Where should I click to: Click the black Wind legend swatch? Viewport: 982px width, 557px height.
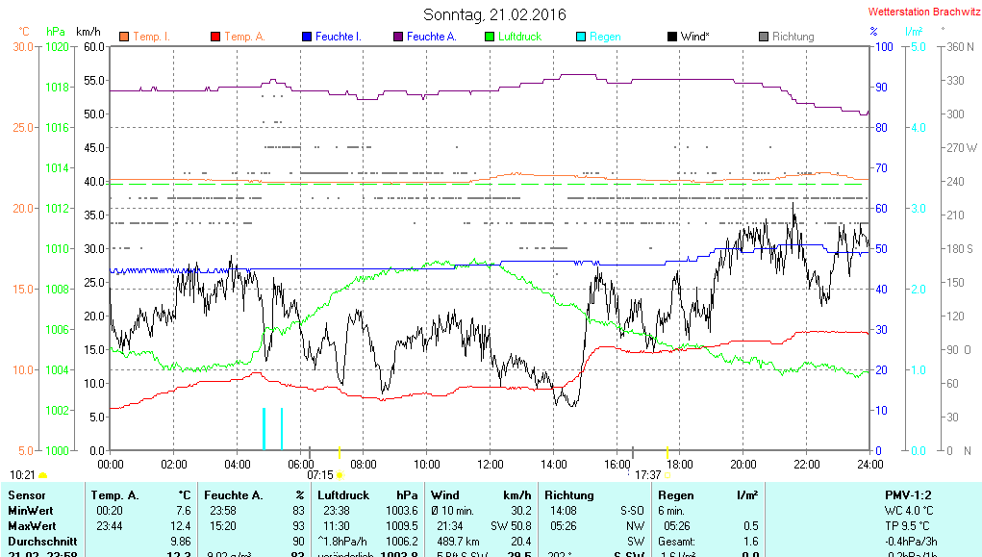click(671, 37)
